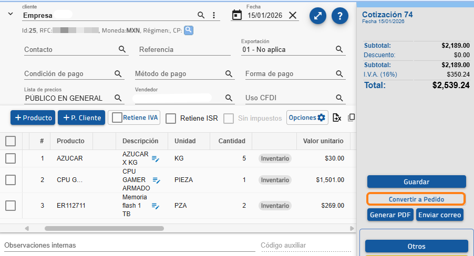Screen dimensions: 474x256
Task: Clear the date 15/01/2026
Action: pyautogui.click(x=293, y=15)
